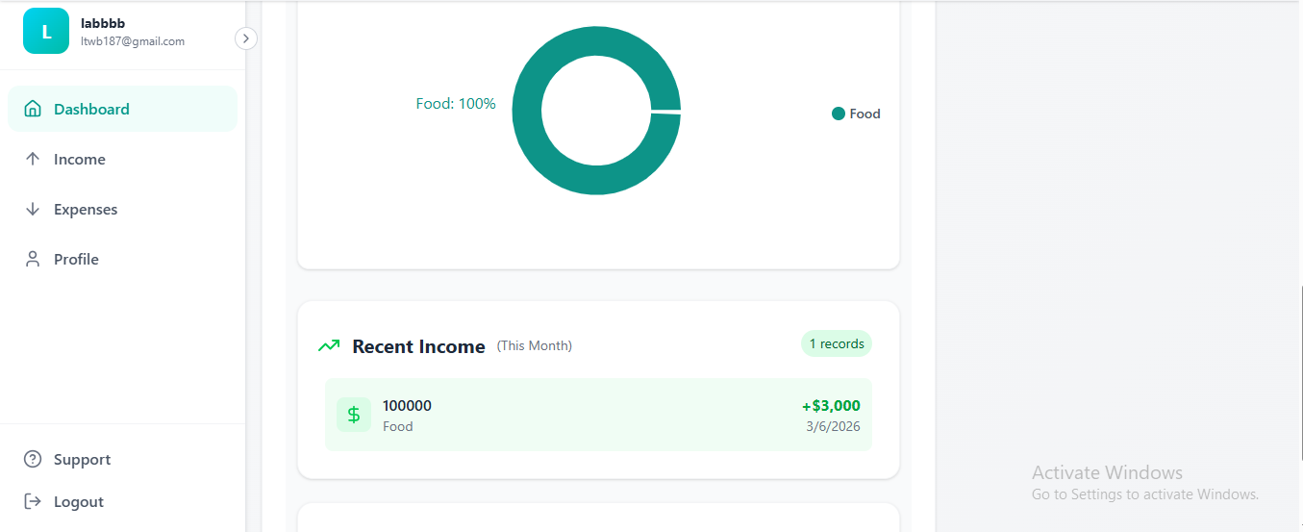Collapse the sidebar using the chevron button

coord(246,38)
